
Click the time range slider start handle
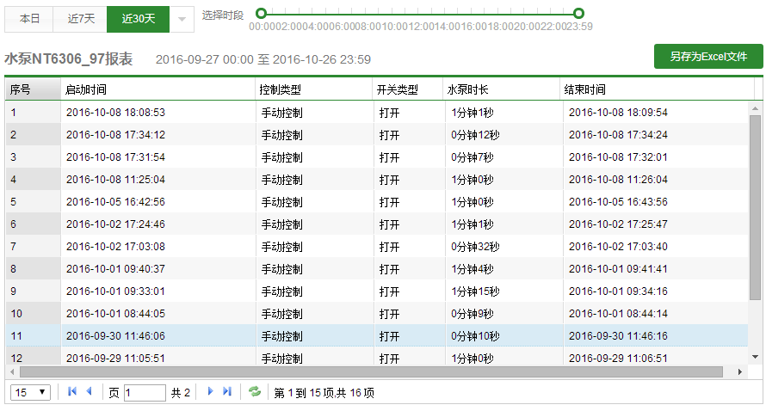tap(261, 13)
